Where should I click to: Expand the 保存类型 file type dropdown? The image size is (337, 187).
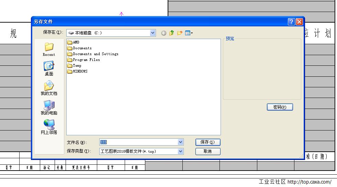[x=180, y=151]
